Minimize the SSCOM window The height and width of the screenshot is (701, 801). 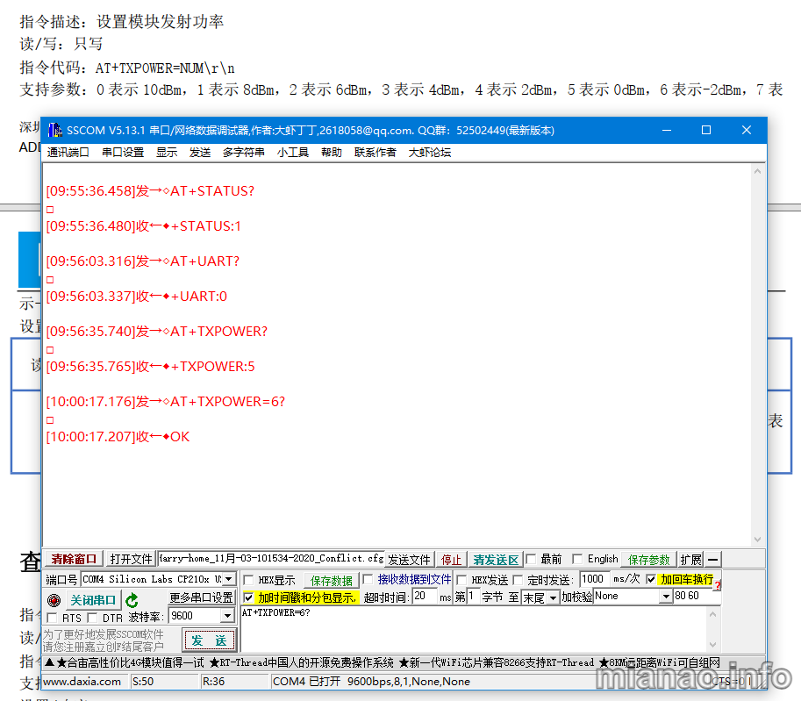[667, 131]
